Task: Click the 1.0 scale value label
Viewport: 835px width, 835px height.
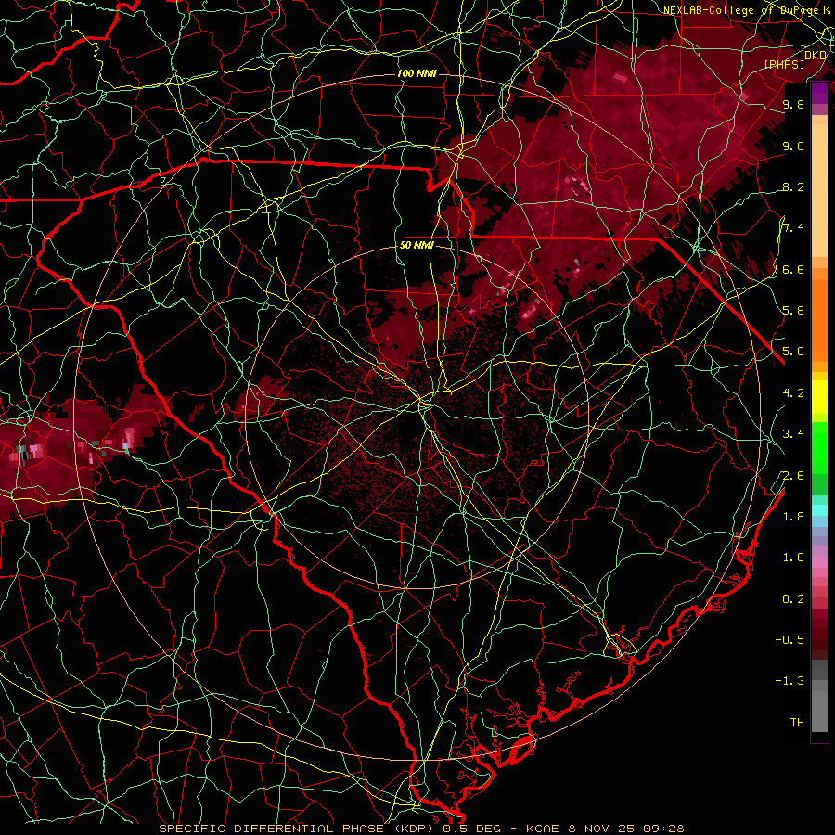Action: (x=793, y=558)
